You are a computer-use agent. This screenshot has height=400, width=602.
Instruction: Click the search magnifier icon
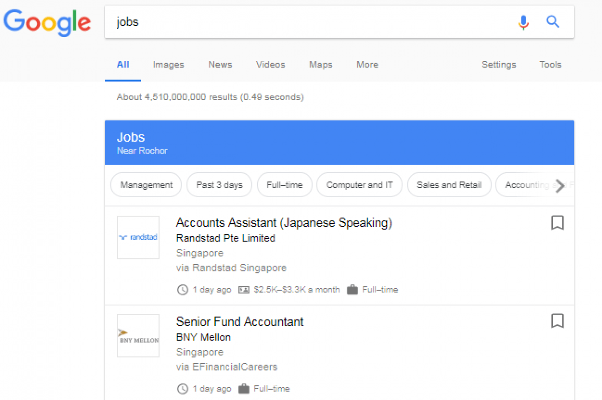(552, 22)
